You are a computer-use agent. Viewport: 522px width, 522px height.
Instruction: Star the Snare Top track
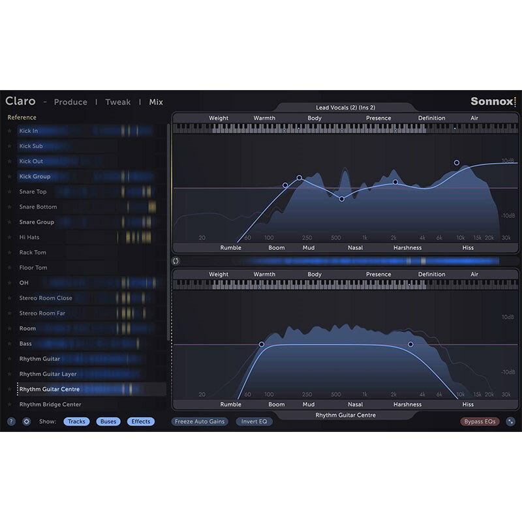coord(10,192)
